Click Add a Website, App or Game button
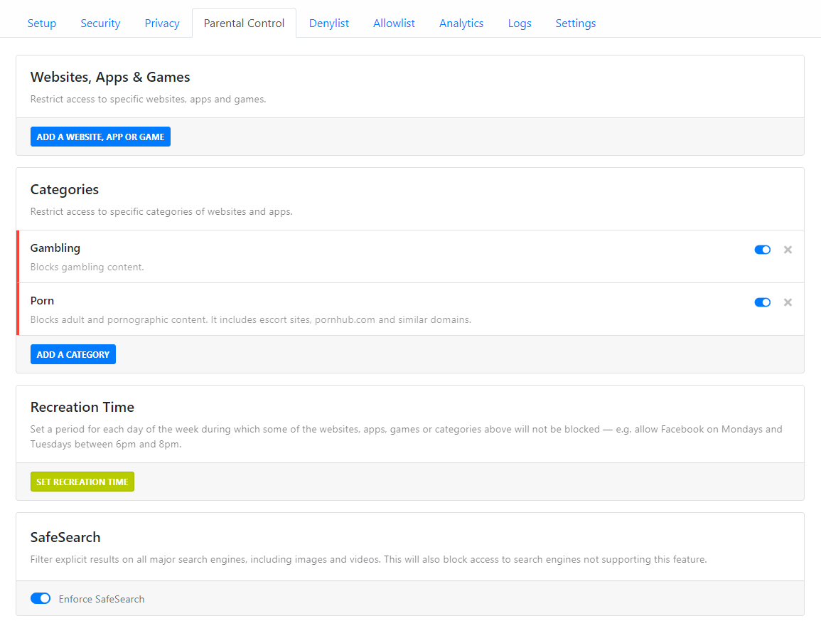 pyautogui.click(x=100, y=137)
